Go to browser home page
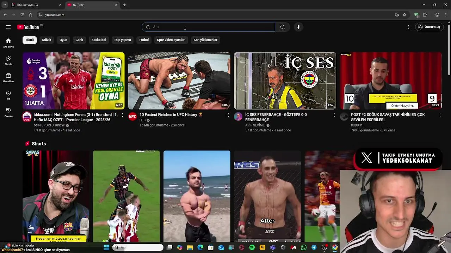The width and height of the screenshot is (451, 253). [31, 15]
